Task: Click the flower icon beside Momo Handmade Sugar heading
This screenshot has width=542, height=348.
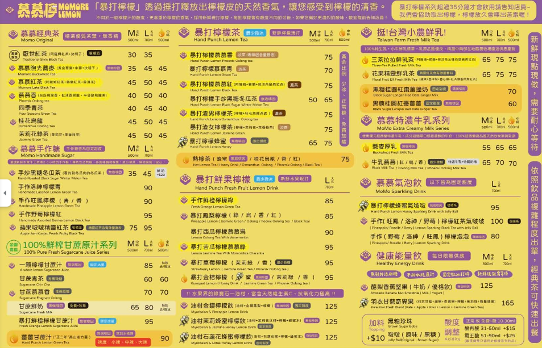Action: pyautogui.click(x=13, y=150)
